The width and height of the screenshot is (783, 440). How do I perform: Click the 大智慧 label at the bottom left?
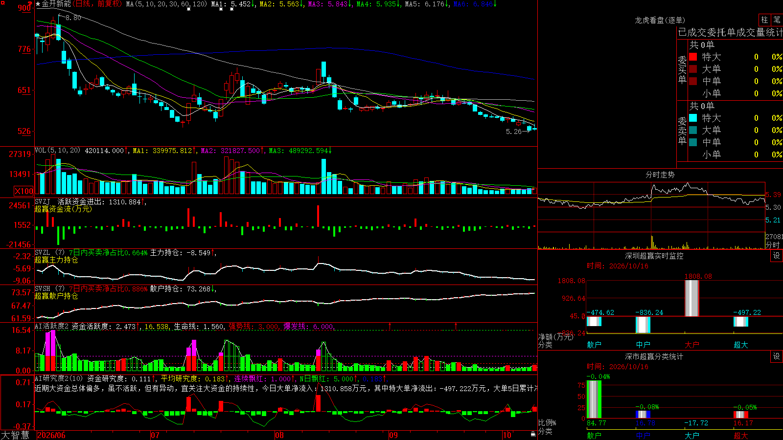click(x=15, y=435)
